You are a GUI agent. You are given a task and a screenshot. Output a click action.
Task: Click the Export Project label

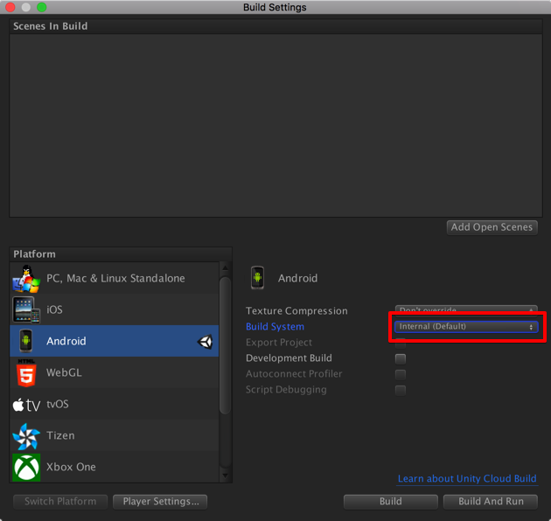tap(279, 343)
